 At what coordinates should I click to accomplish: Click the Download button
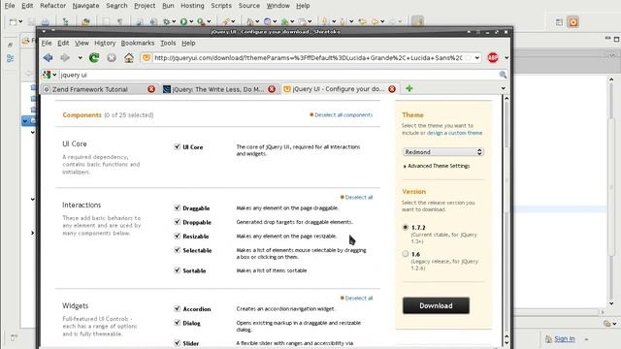(x=436, y=305)
